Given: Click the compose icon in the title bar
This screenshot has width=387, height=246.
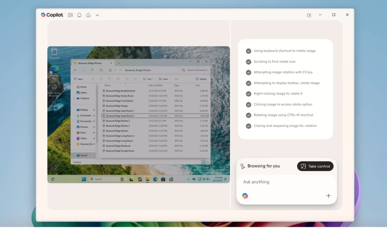Looking at the screenshot, I should pyautogui.click(x=309, y=15).
